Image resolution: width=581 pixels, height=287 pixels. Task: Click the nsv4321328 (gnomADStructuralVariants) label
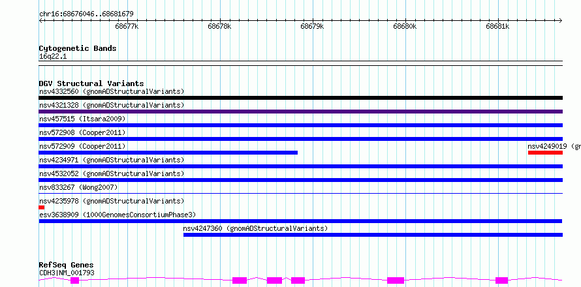point(112,105)
